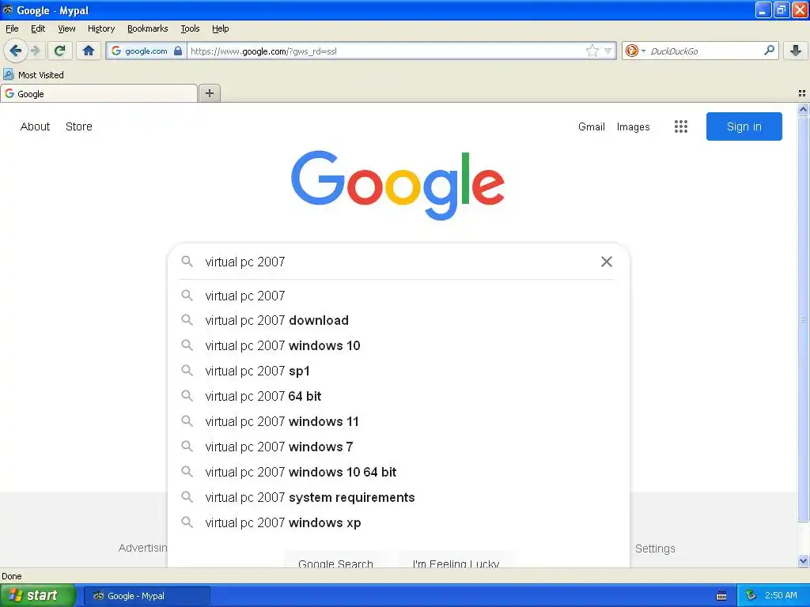The image size is (810, 607).
Task: Open the Edit menu
Action: point(38,28)
